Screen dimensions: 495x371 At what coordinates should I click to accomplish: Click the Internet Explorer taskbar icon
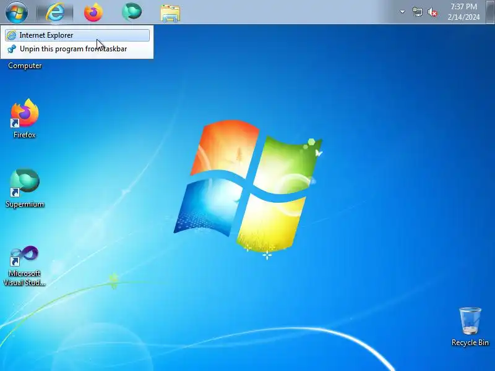(x=55, y=12)
